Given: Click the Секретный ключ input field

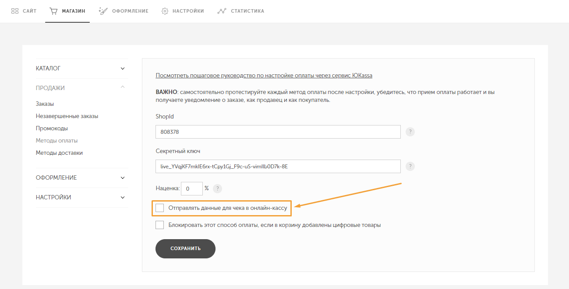Looking at the screenshot, I should coord(278,166).
